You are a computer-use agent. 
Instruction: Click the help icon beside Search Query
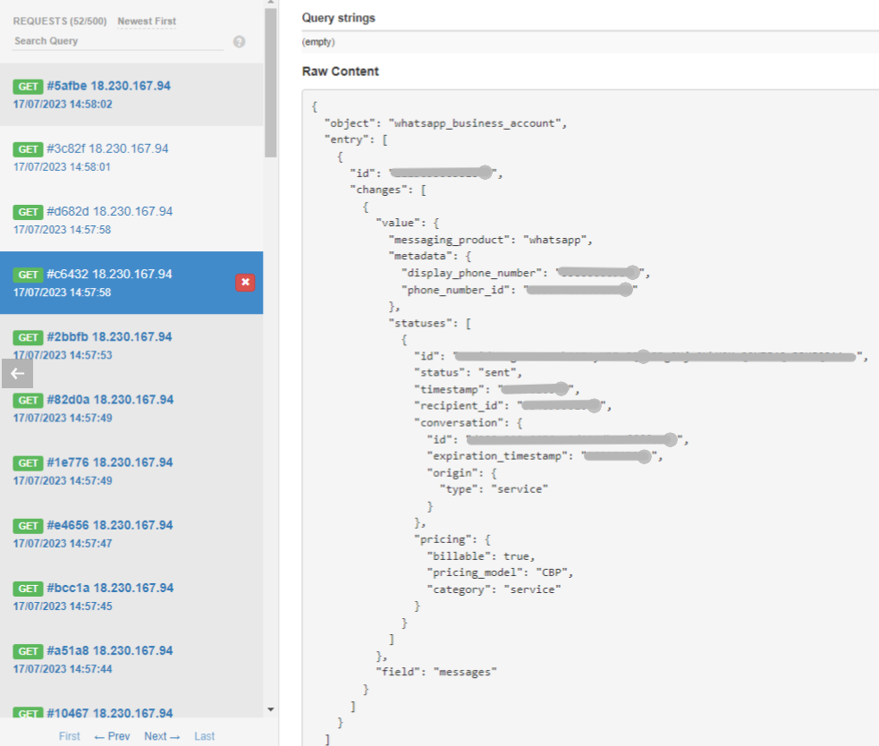click(239, 41)
